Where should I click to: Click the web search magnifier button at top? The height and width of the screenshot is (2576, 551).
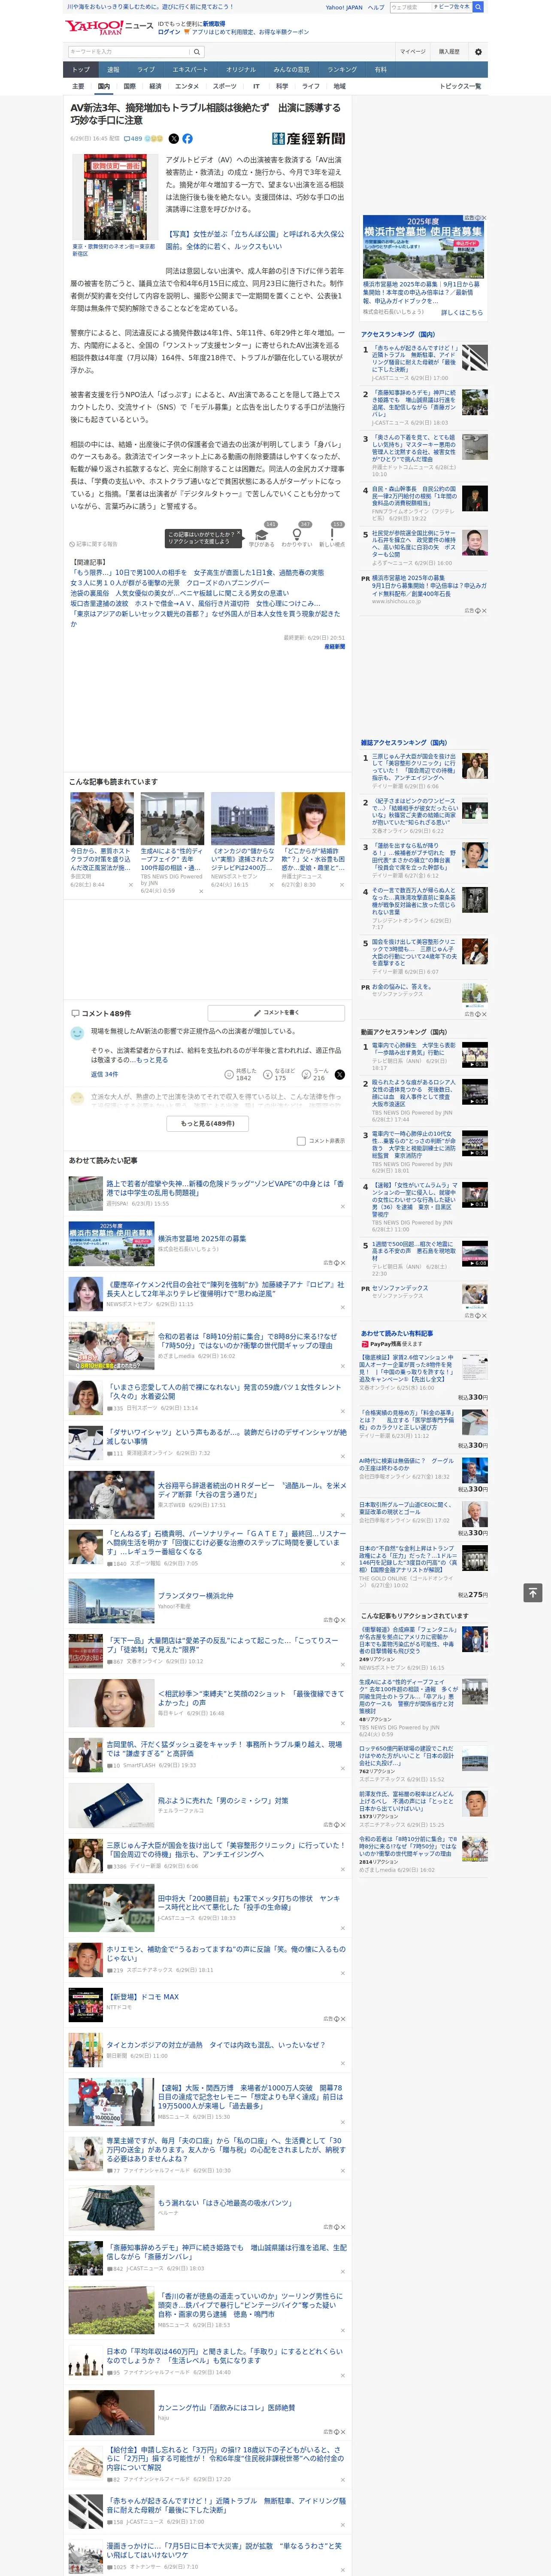click(478, 7)
